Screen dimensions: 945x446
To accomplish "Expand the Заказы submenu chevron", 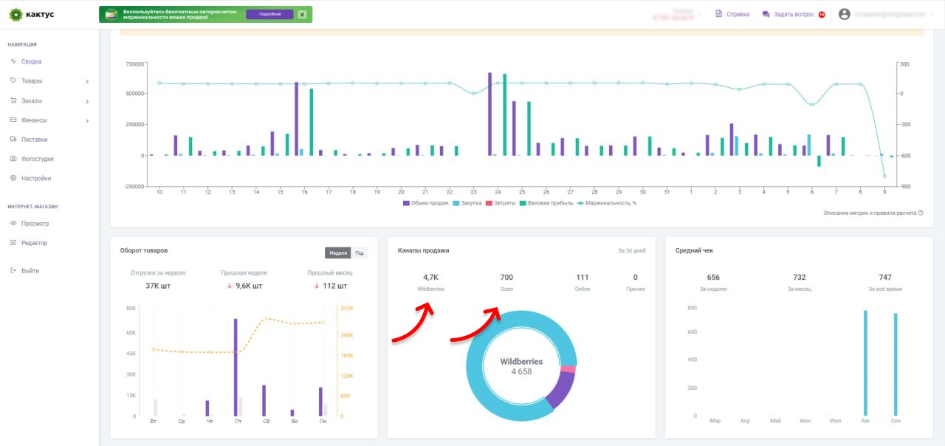I will click(x=87, y=101).
